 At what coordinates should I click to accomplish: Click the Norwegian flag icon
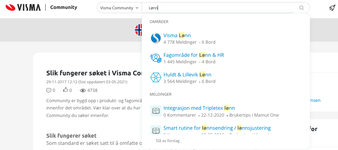coord(138,30)
